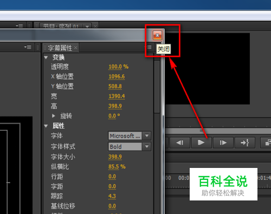Click the 字距 value 0.0

point(112,186)
